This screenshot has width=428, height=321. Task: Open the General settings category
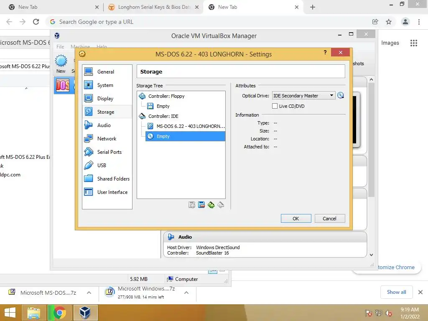107,72
